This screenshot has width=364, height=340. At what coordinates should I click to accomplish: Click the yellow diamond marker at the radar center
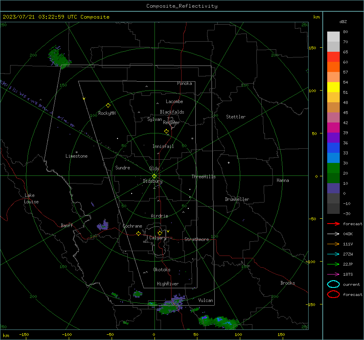(154, 176)
